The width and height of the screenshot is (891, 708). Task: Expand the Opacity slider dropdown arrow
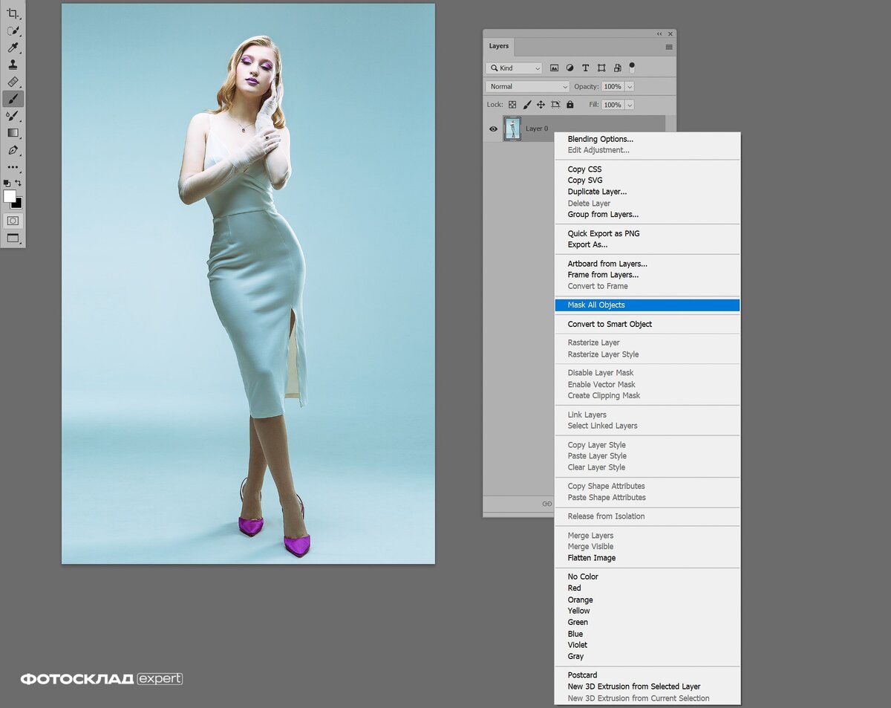pos(630,87)
